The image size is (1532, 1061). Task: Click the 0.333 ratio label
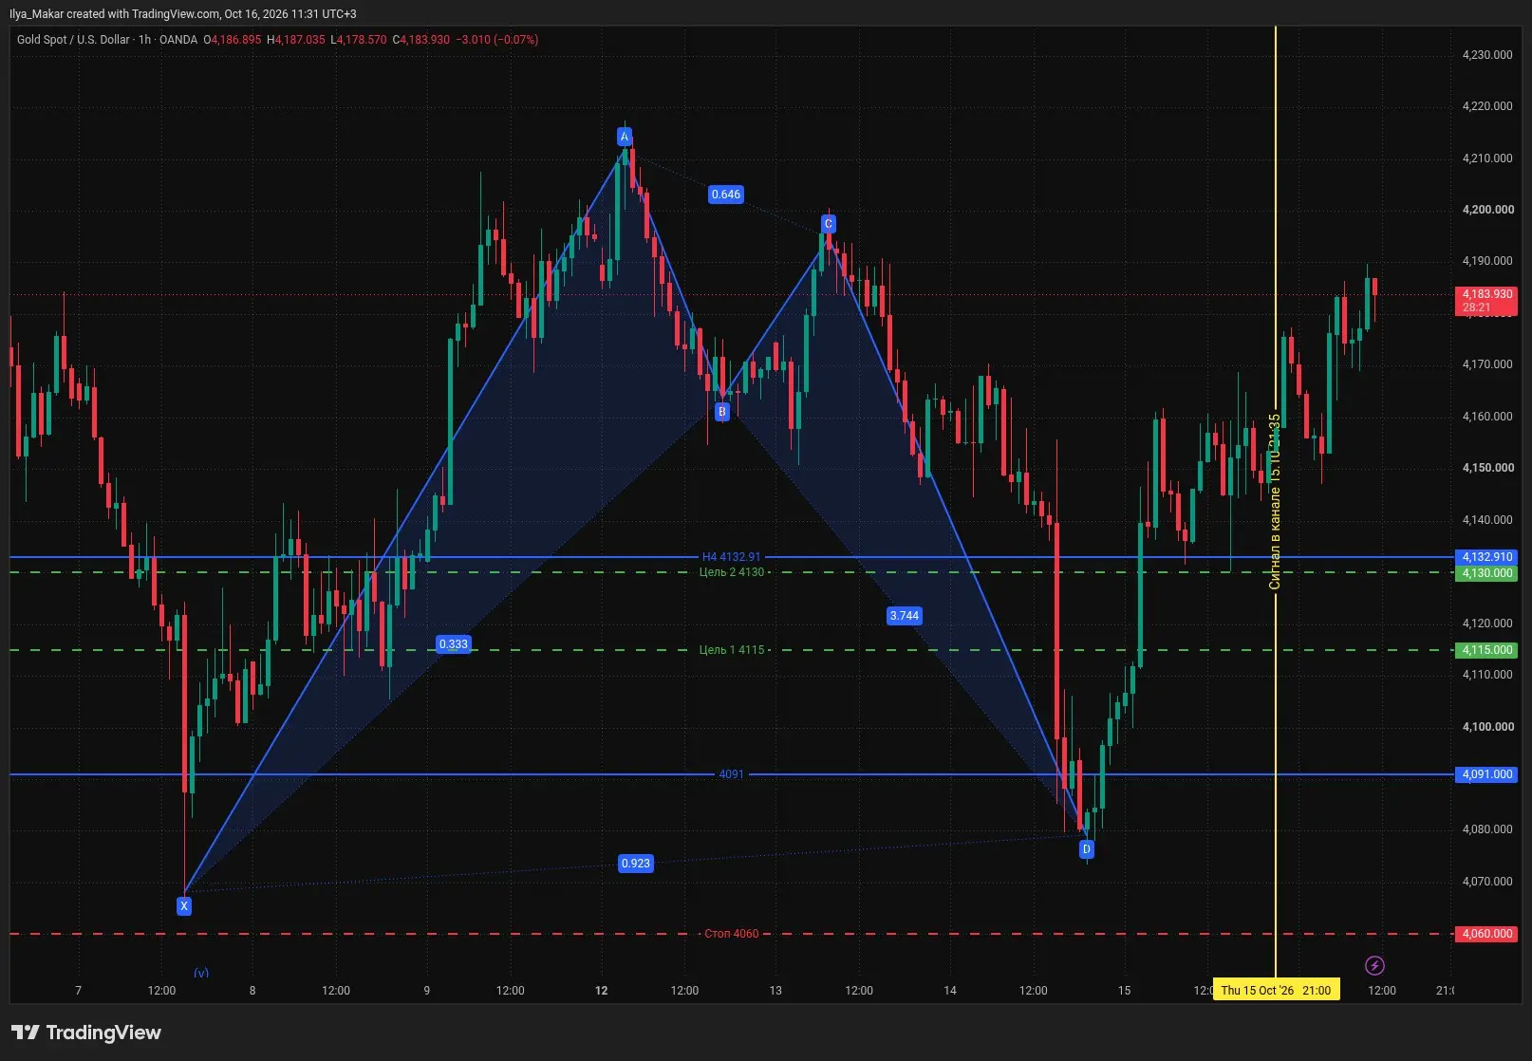click(454, 644)
